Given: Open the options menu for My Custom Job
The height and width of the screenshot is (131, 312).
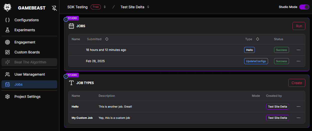Looking at the screenshot, I should (299, 118).
